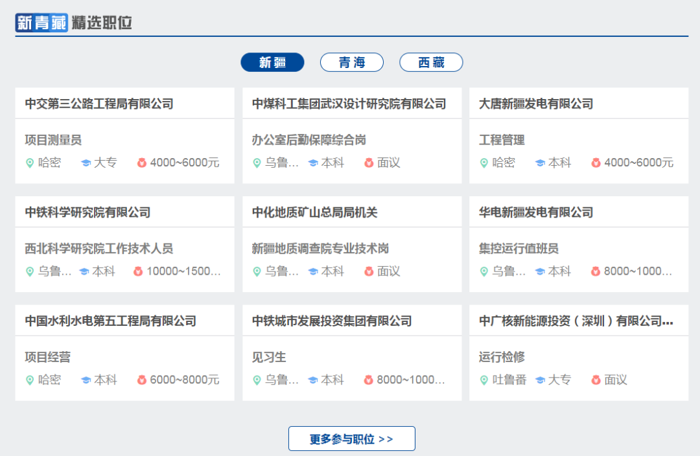700x456 pixels.
Task: Open 中化地质矿山总局局机关 company link
Action: pos(315,212)
